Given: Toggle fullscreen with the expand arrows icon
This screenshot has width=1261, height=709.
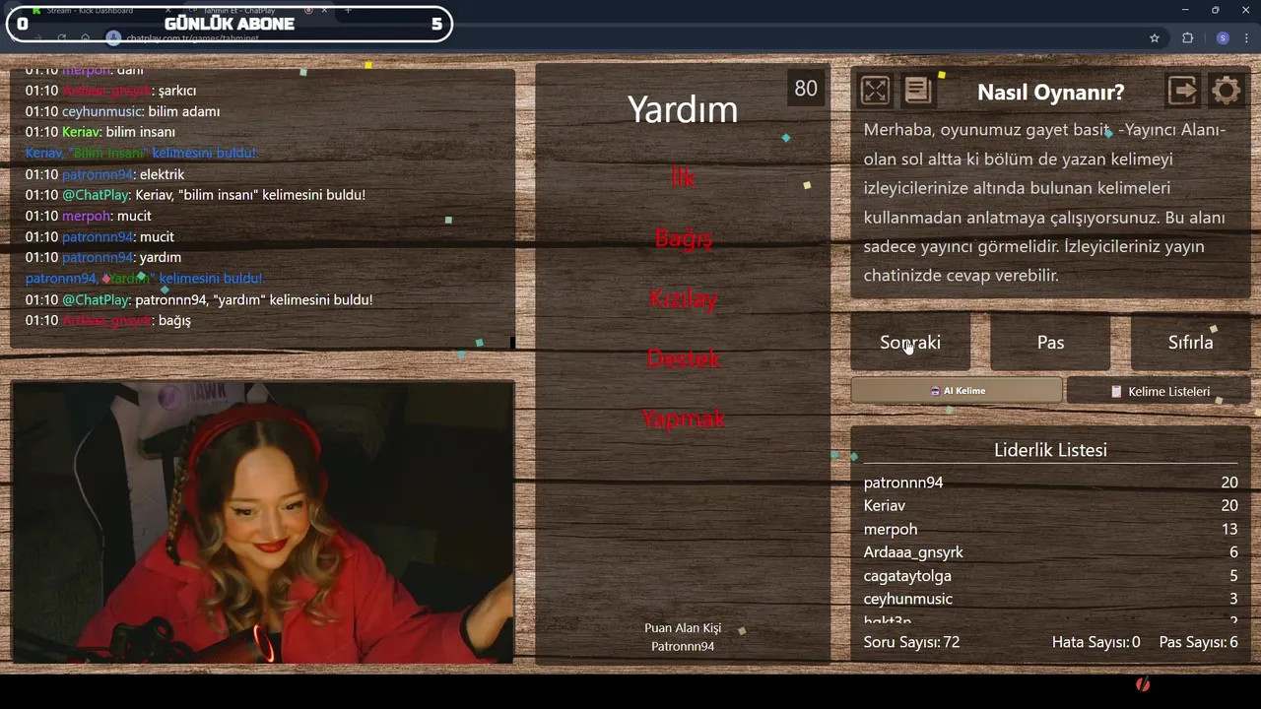Looking at the screenshot, I should click(875, 91).
